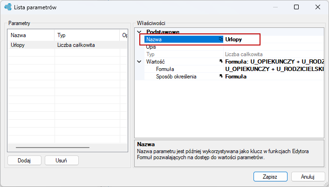This screenshot has width=329, height=187.
Task: Close the Lista parametrów dialog
Action: 318,7
